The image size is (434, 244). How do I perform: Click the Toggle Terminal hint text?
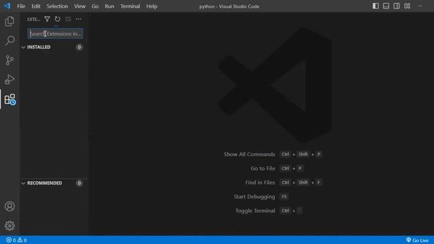[x=255, y=211]
